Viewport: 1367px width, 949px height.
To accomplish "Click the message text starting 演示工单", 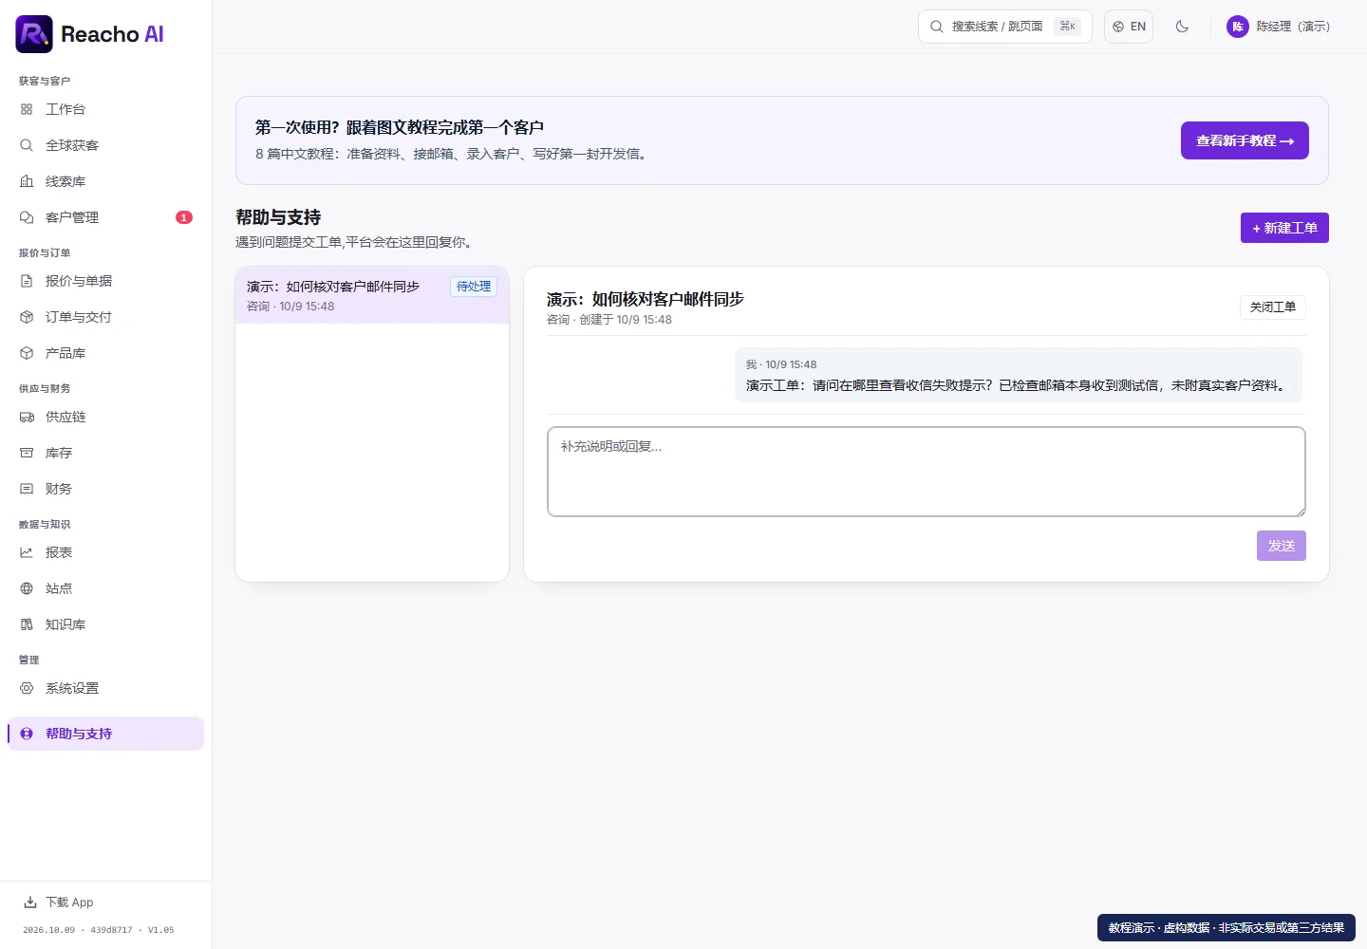I will (x=1019, y=385).
